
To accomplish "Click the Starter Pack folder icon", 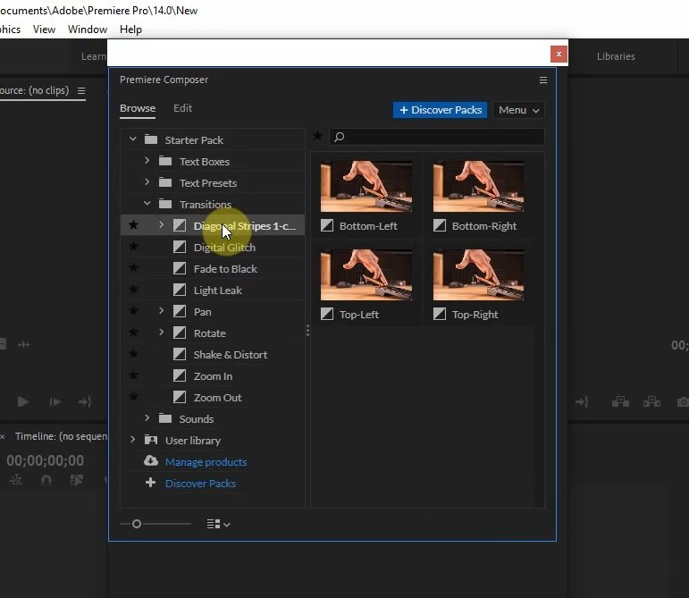I will [x=151, y=139].
